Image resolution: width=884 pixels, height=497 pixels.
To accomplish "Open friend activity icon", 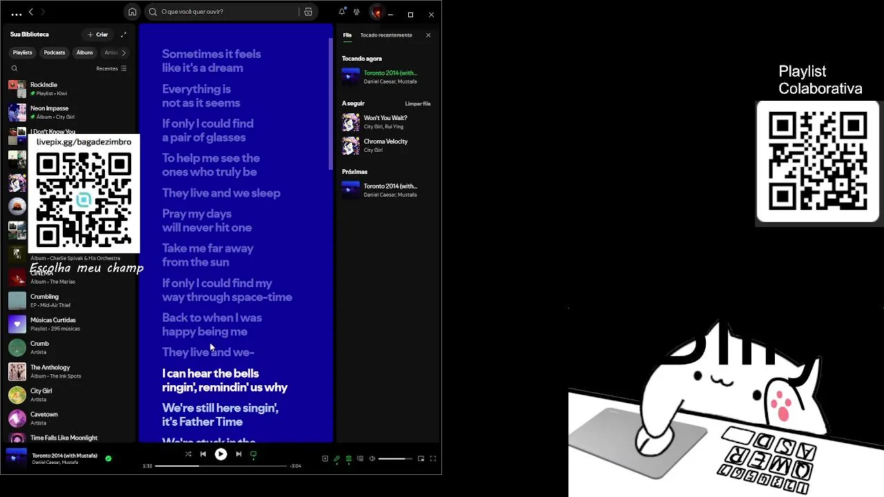I will coord(356,12).
